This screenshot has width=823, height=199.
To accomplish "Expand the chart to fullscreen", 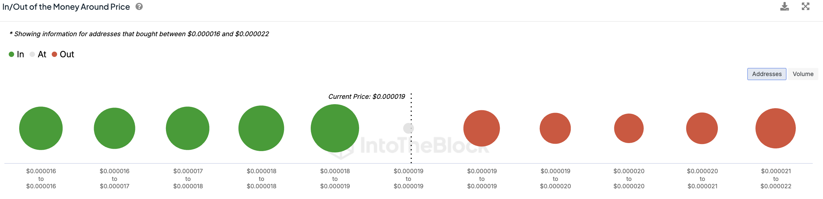I will pyautogui.click(x=806, y=7).
